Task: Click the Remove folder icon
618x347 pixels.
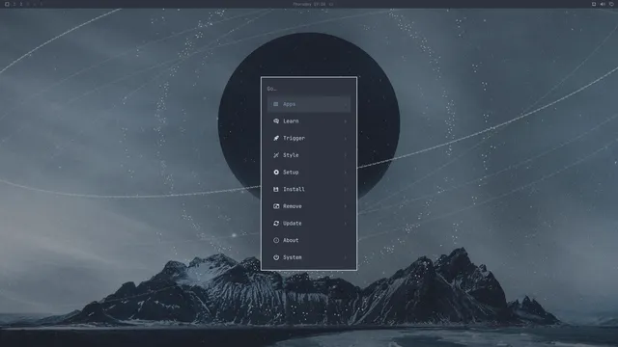Action: click(276, 206)
